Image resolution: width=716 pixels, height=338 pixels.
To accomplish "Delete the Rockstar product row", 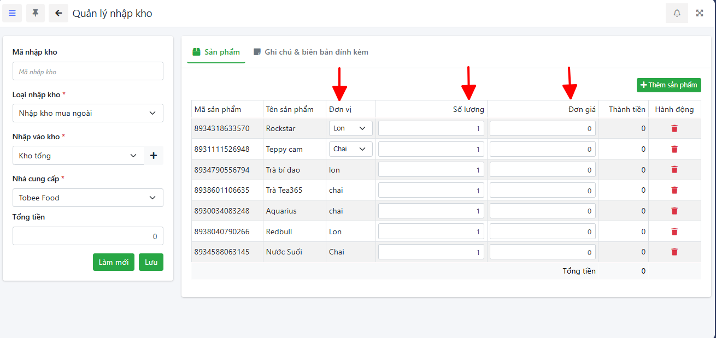I will 674,128.
